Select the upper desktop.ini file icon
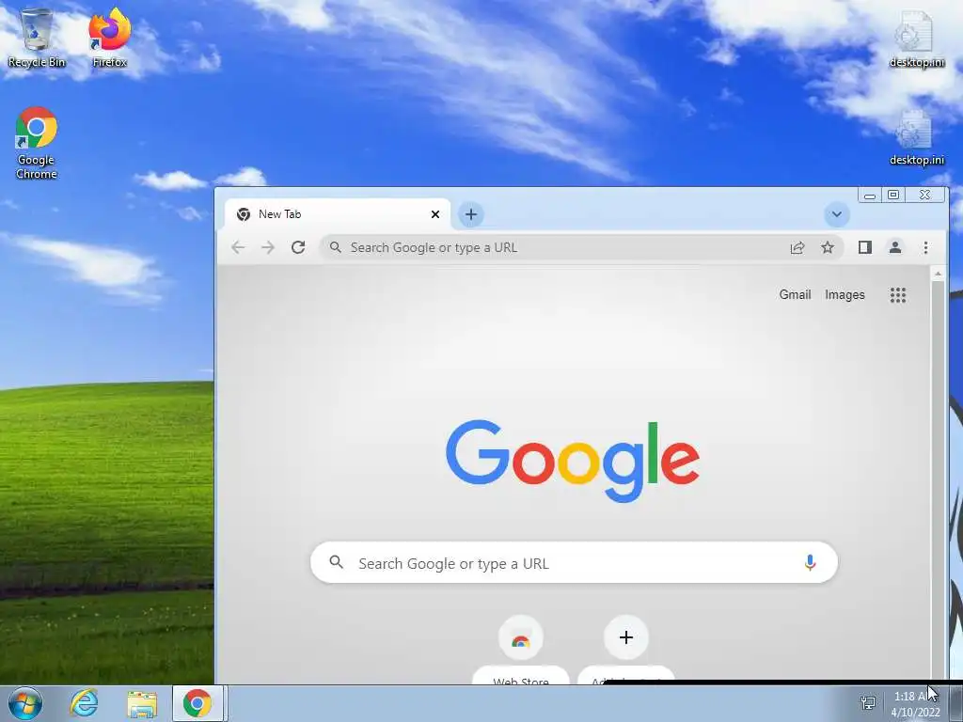 click(916, 38)
